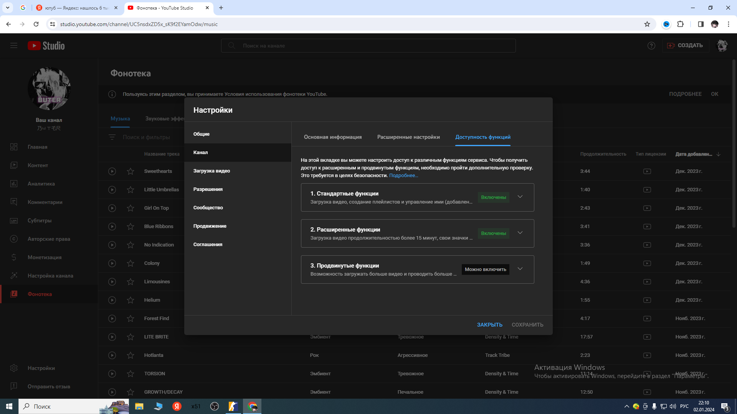This screenshot has width=737, height=414.
Task: Select Общие in settings menu
Action: click(x=238, y=134)
